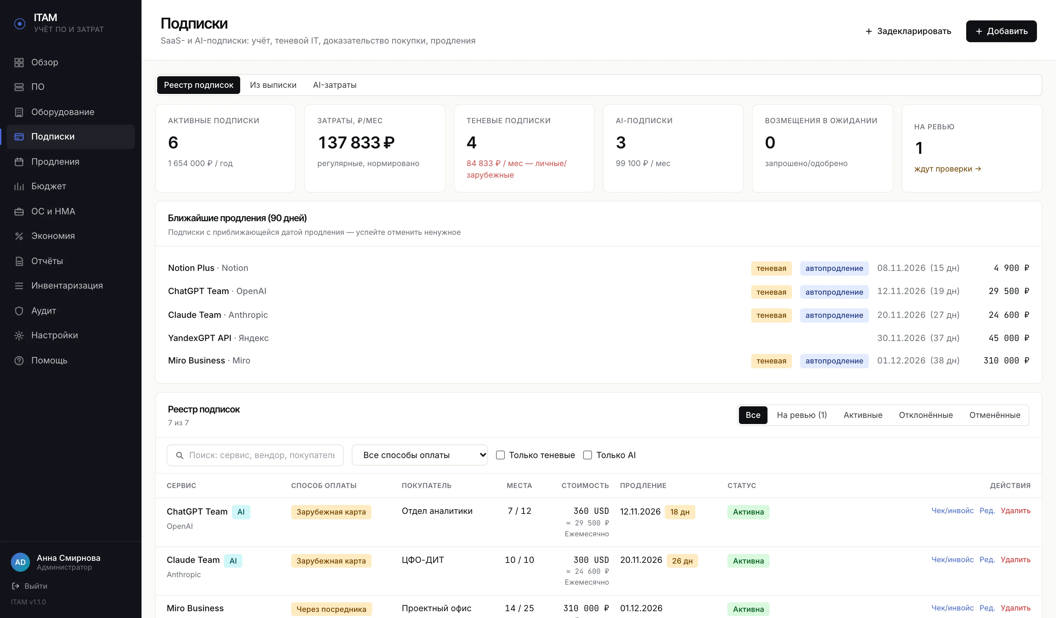Click the Выйти logout icon
This screenshot has width=1056, height=618.
pyautogui.click(x=16, y=586)
